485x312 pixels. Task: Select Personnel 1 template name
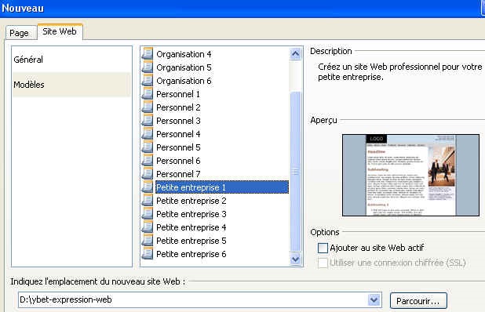(178, 94)
